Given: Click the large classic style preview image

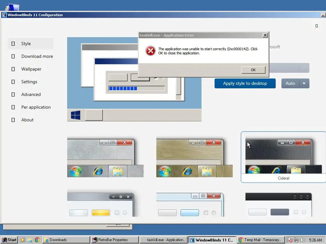Looking at the screenshot, I should coord(134,79).
